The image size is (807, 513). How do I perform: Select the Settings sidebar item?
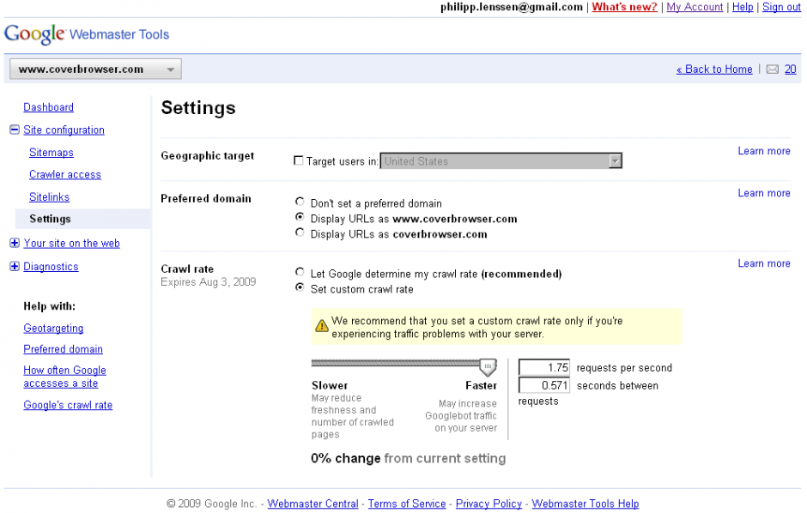(83, 219)
